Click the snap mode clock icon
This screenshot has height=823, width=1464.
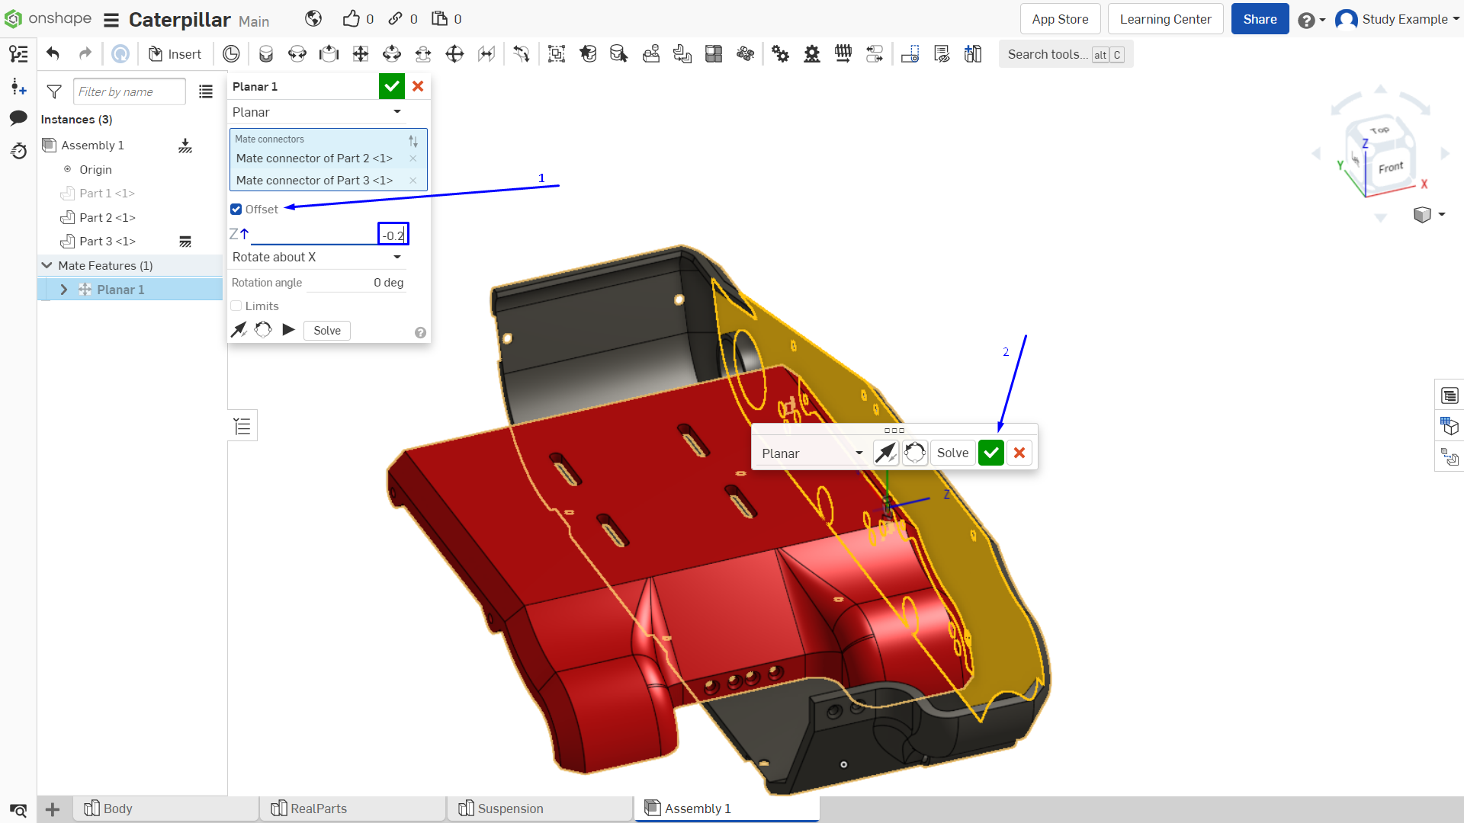[231, 54]
